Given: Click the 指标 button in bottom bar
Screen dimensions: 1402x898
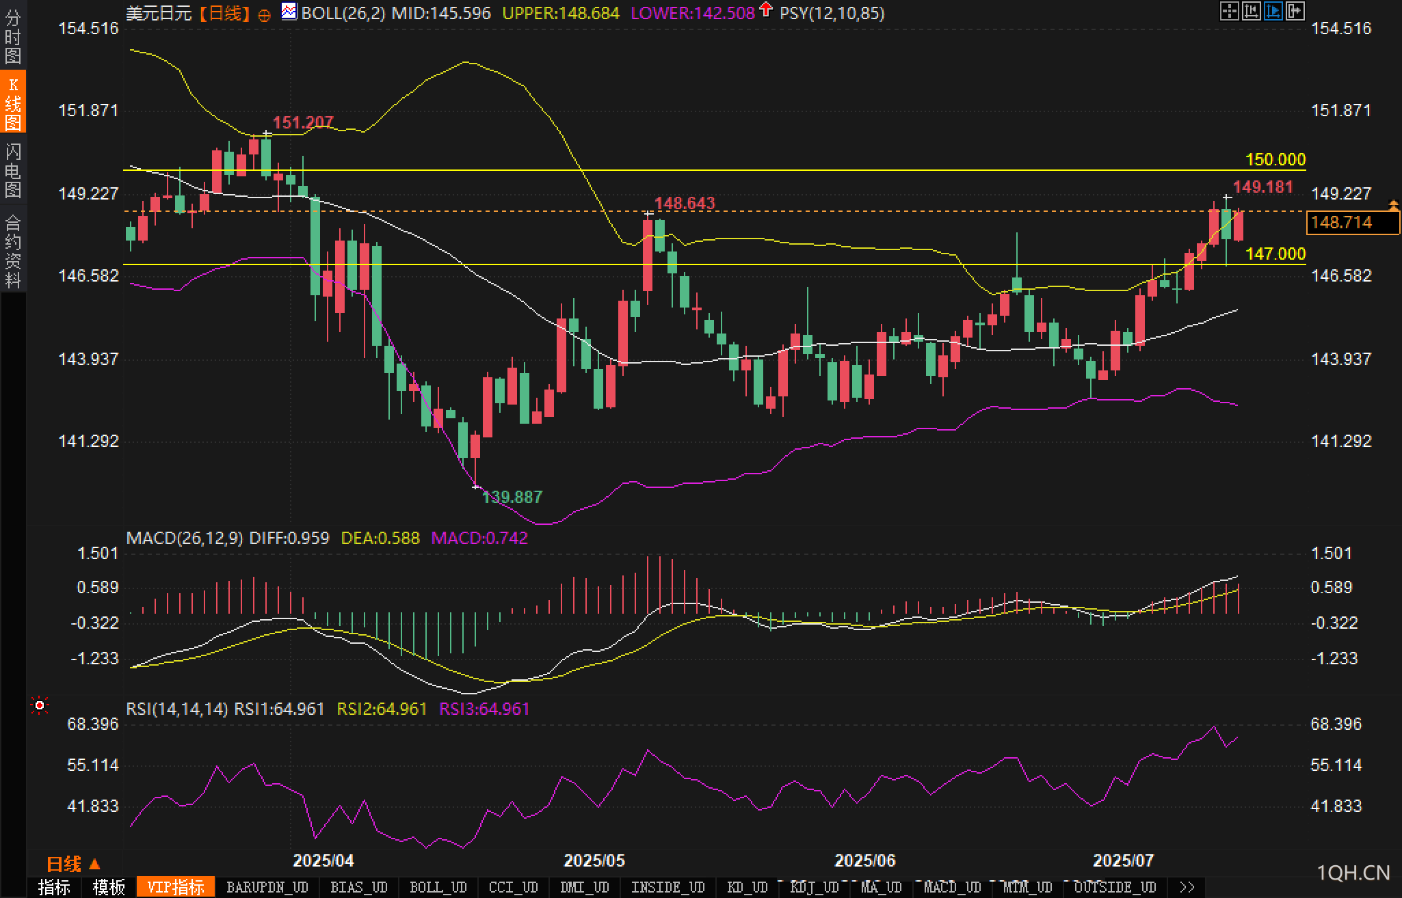Looking at the screenshot, I should click(x=54, y=888).
